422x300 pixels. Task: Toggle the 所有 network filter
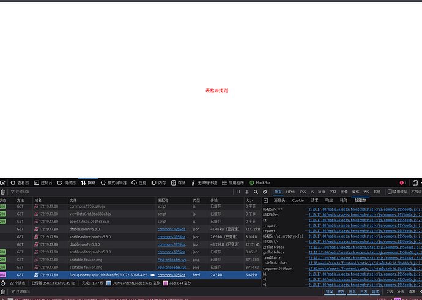278,192
